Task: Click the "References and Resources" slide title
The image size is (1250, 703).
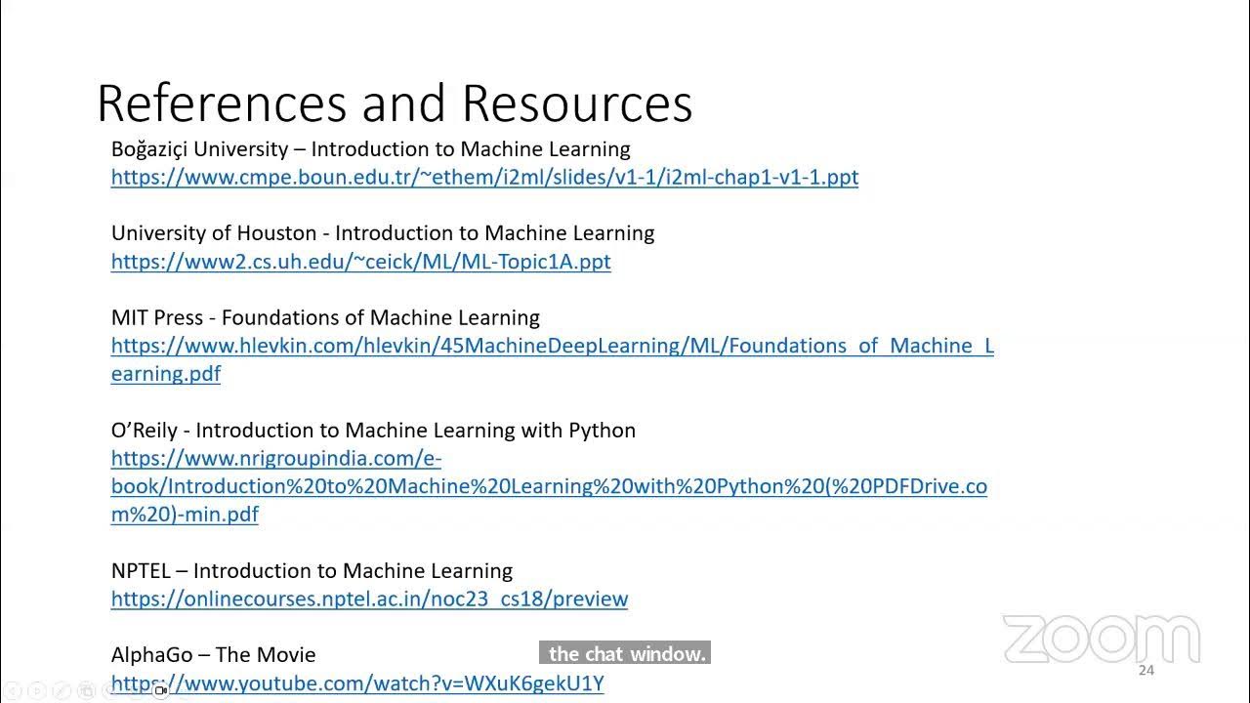Action: [x=395, y=103]
